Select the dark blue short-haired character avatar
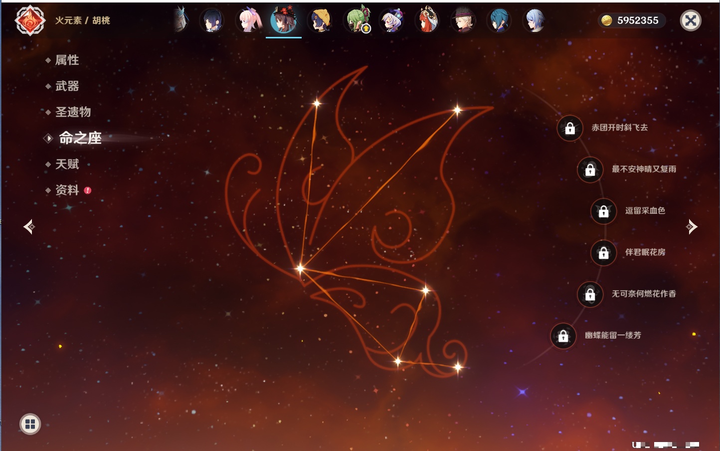Image resolution: width=720 pixels, height=451 pixels. click(x=212, y=20)
